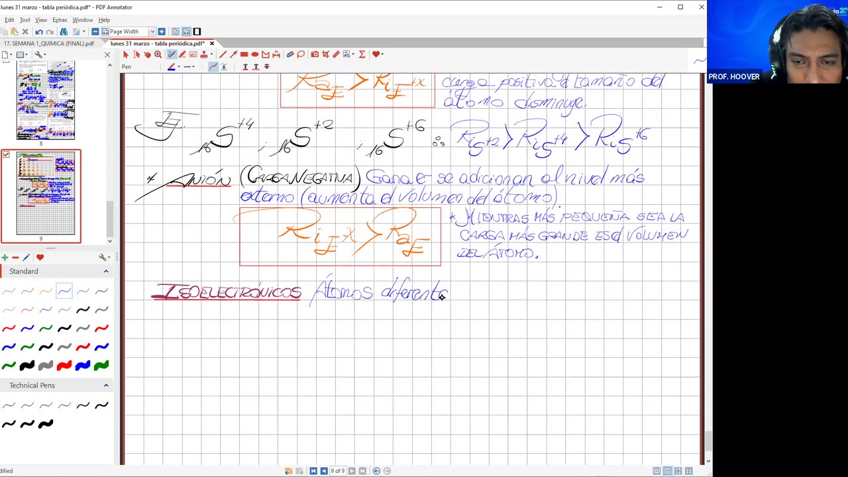The width and height of the screenshot is (848, 477).
Task: Open the Help menu
Action: 104,20
